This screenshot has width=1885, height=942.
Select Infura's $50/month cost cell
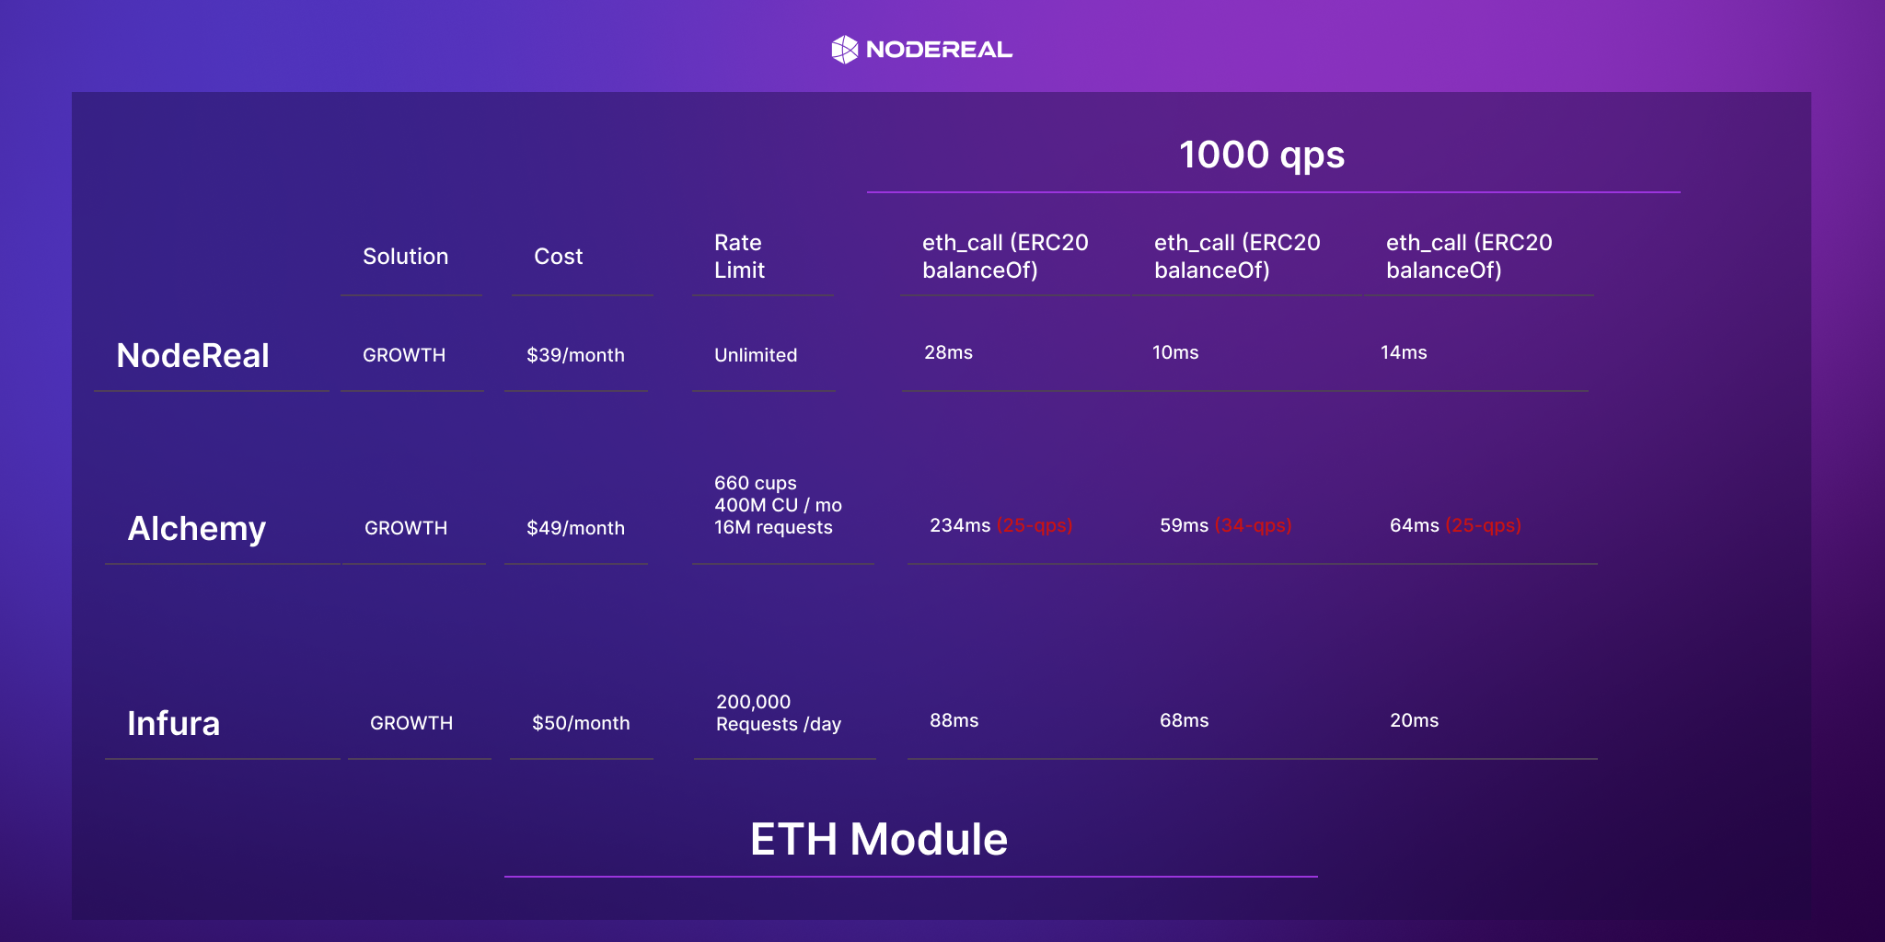(x=581, y=723)
